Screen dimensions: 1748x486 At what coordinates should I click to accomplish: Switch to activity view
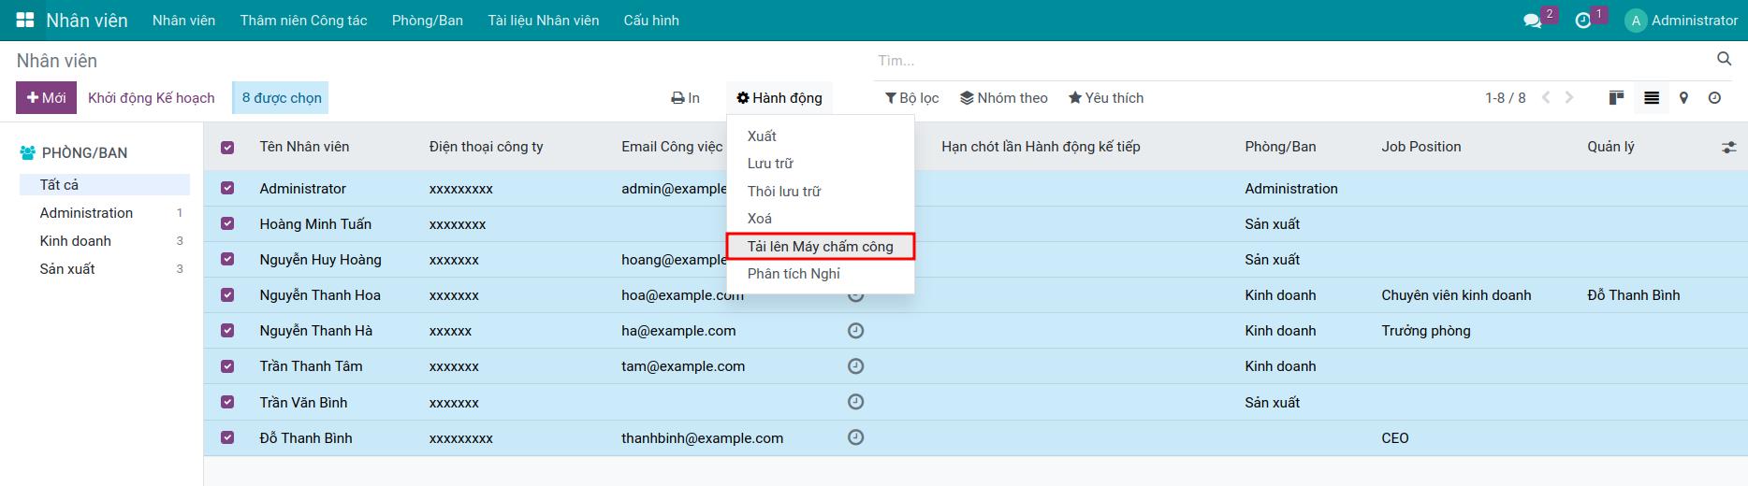[1714, 98]
